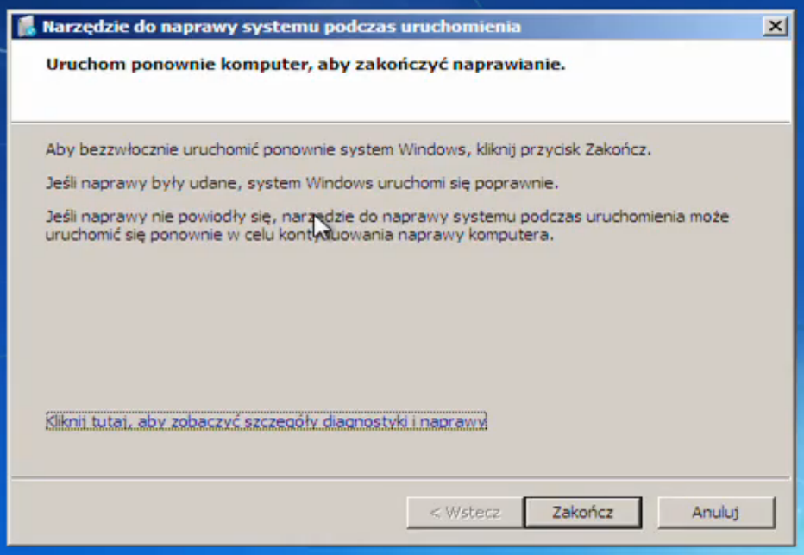Click the bold heading 'Uruchom ponownie komputer'
Screen dimensions: 804x555
[179, 65]
